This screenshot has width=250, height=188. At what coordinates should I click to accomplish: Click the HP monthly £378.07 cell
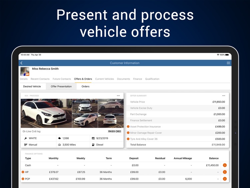pos(54,172)
